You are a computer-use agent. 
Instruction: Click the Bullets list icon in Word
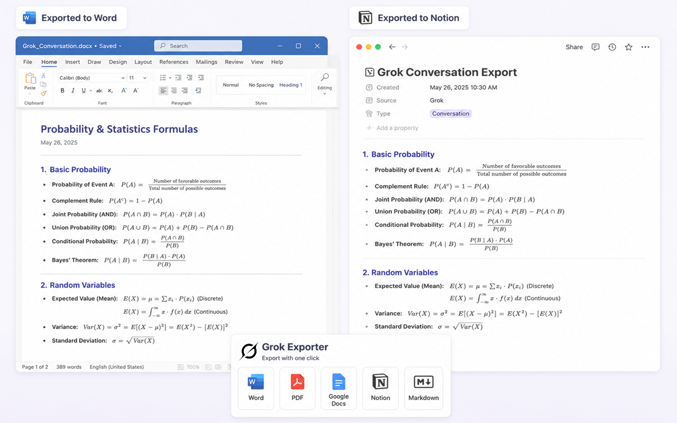pyautogui.click(x=163, y=77)
